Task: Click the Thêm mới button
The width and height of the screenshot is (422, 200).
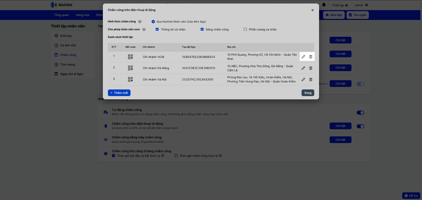Action: pos(119,93)
